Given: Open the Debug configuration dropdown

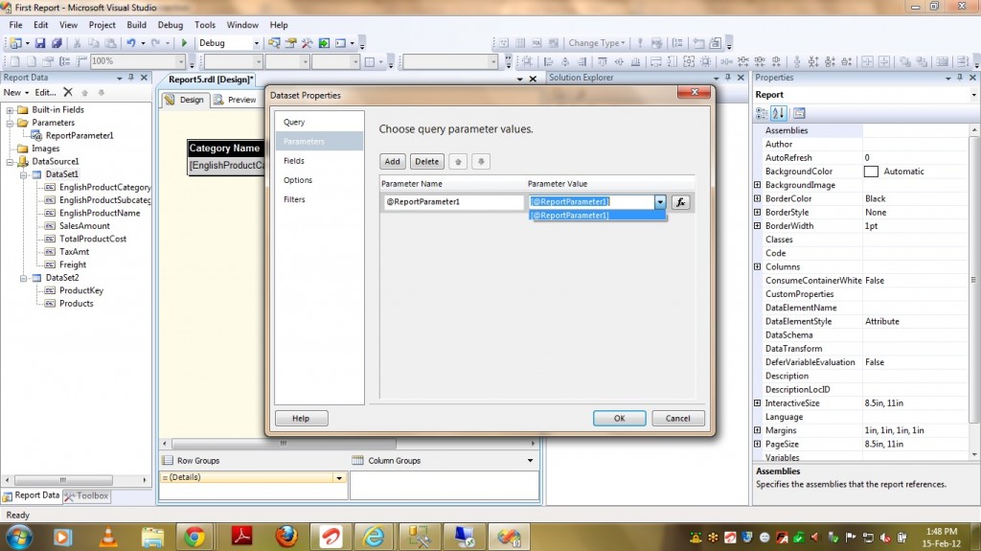Looking at the screenshot, I should click(256, 43).
